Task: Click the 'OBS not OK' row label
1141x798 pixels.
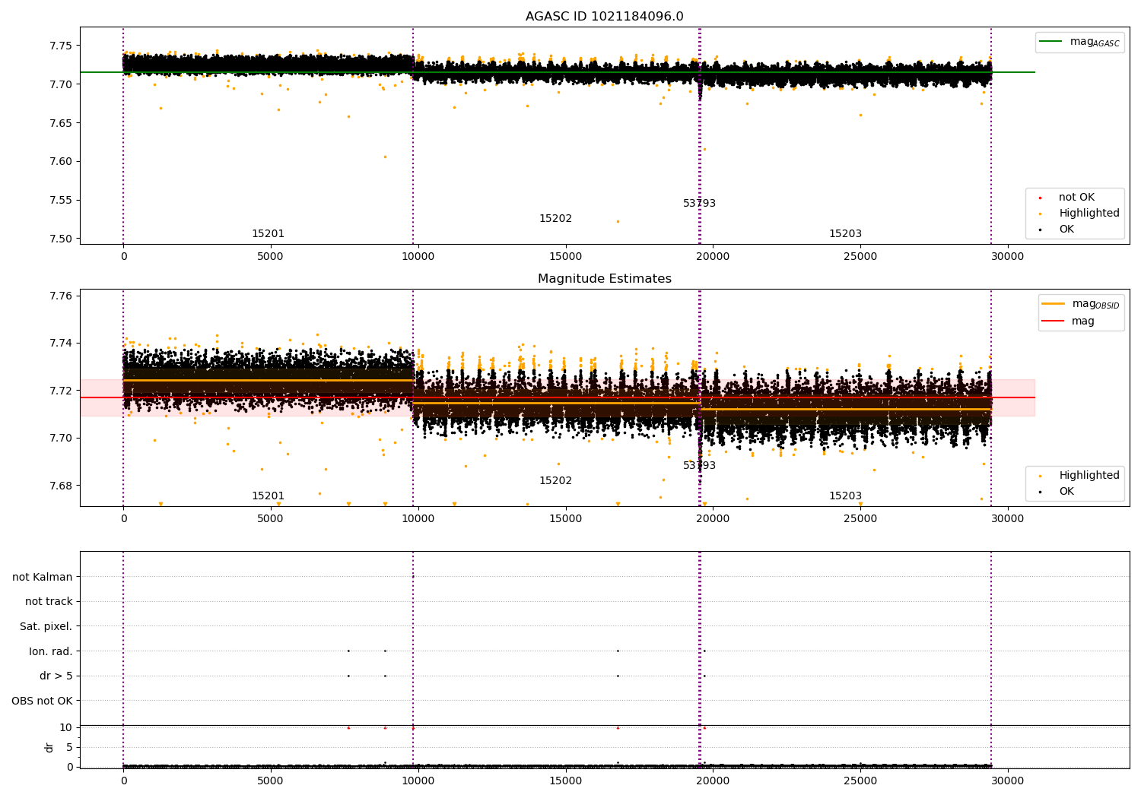Action: 43,701
